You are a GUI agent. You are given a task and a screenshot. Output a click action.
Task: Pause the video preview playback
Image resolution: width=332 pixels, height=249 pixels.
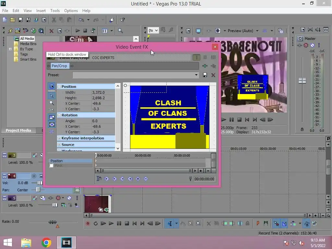[231, 120]
